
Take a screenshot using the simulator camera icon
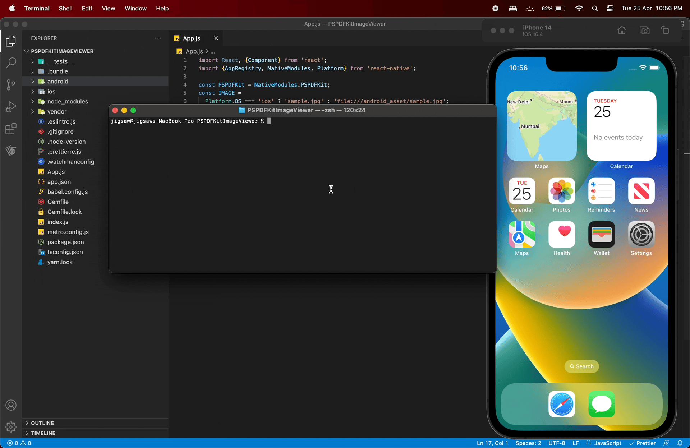click(x=644, y=30)
